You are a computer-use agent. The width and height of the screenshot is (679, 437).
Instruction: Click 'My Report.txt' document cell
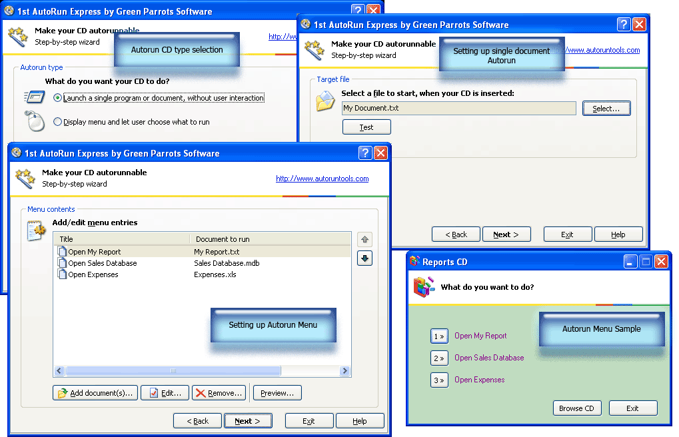pyautogui.click(x=217, y=252)
